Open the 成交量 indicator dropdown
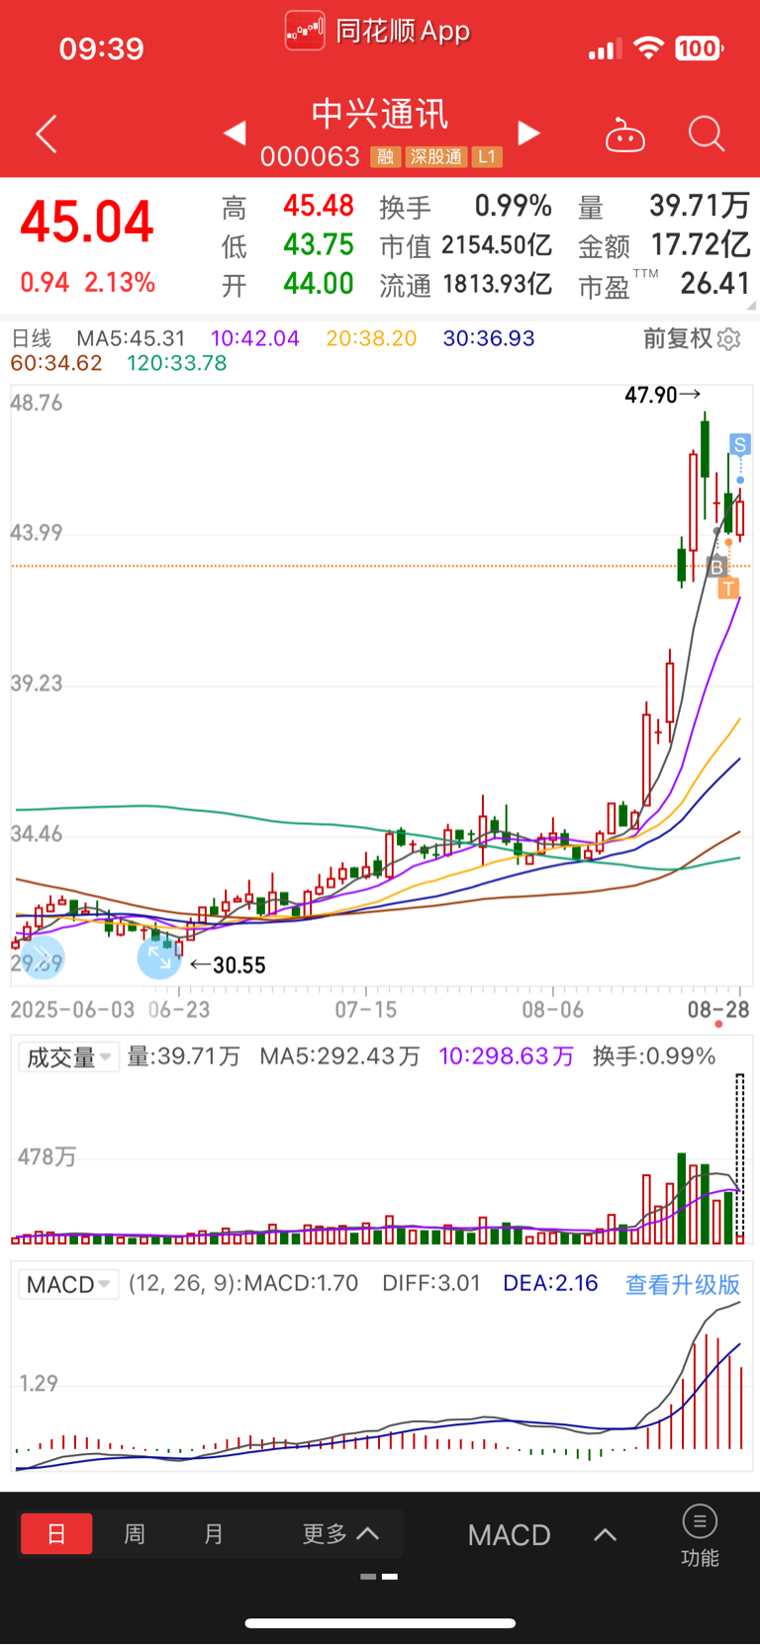 point(68,1057)
